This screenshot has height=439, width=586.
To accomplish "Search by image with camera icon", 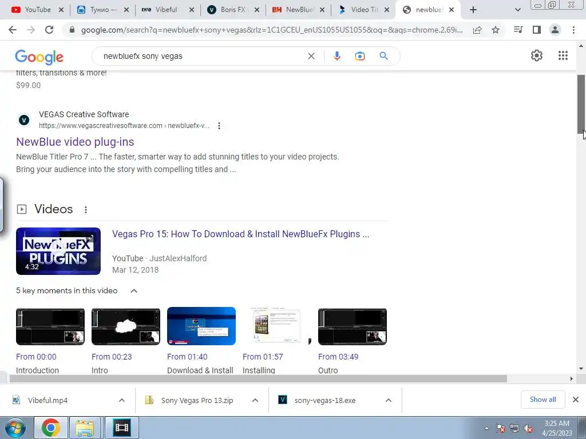I will 359,56.
